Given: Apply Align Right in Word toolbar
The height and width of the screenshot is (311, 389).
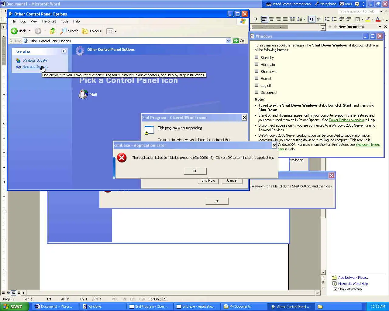Looking at the screenshot, I should 278,19.
